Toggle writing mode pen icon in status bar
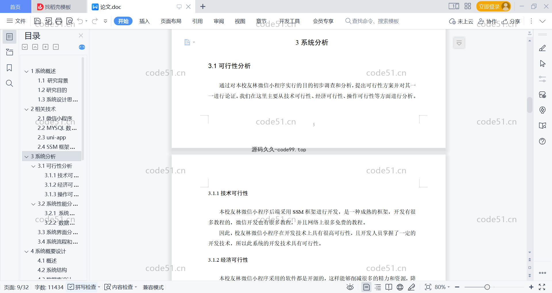The width and height of the screenshot is (552, 293). click(x=411, y=287)
